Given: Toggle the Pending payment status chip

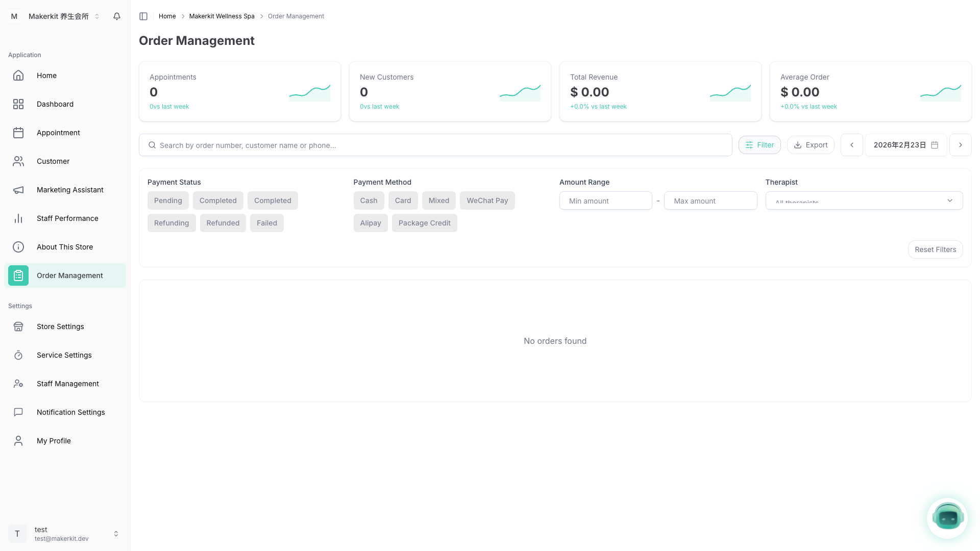Looking at the screenshot, I should point(168,201).
